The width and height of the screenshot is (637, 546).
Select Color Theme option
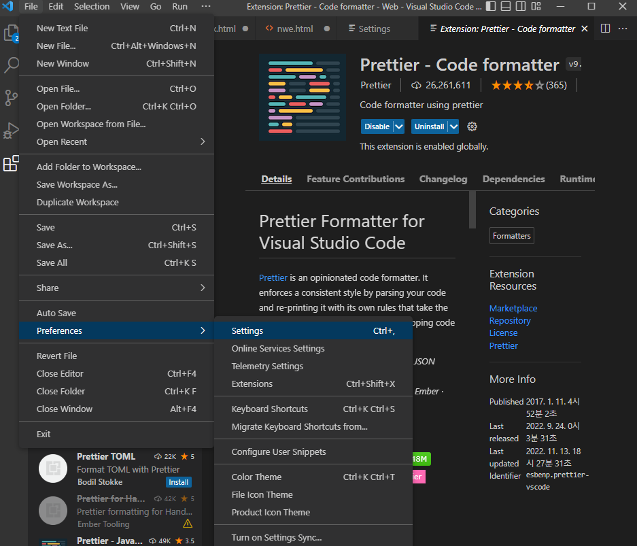click(313, 477)
